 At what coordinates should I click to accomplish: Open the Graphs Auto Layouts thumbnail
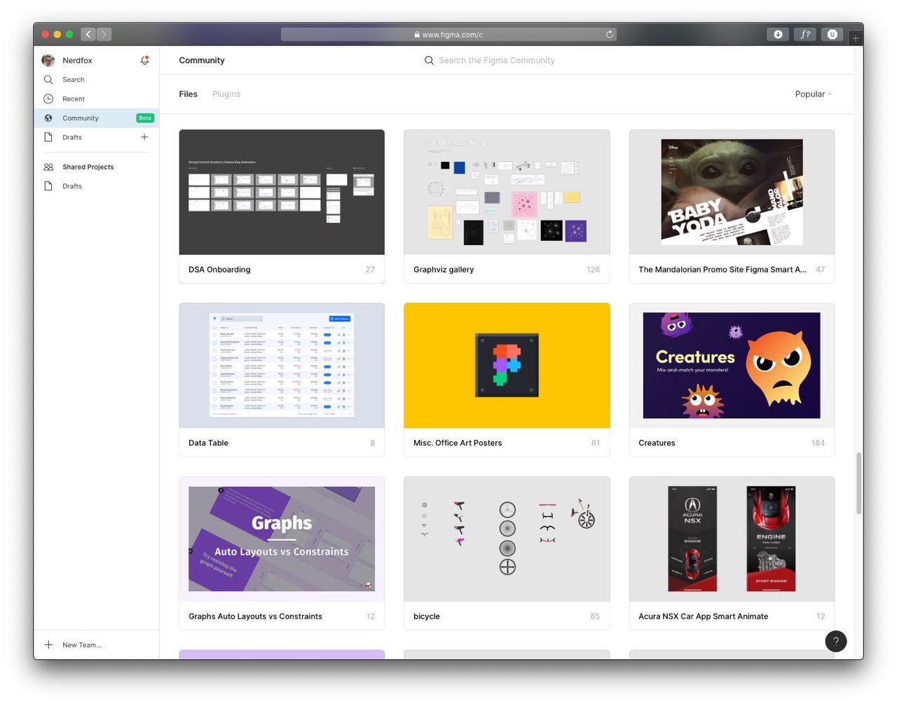coord(282,539)
